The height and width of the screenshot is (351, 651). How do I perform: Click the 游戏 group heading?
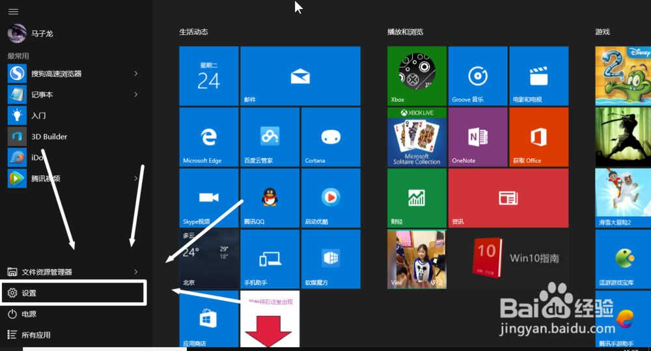[x=602, y=32]
